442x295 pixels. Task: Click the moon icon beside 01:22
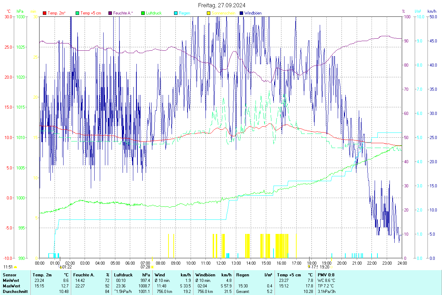[61, 267]
